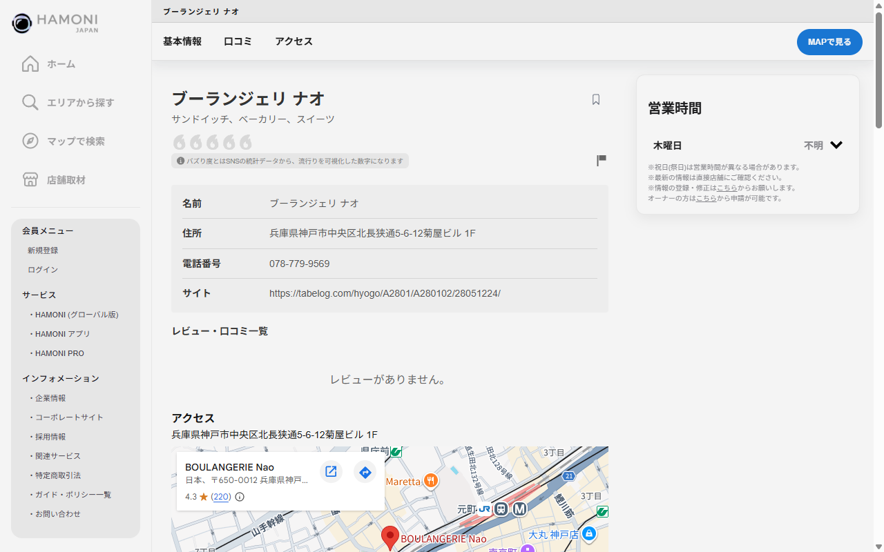Click the 兵庫県神戸市 address in info table
Screen dimensions: 884x552
[372, 233]
